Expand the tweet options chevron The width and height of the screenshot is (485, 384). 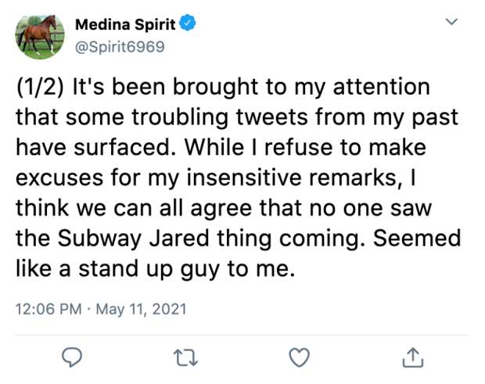pyautogui.click(x=451, y=23)
